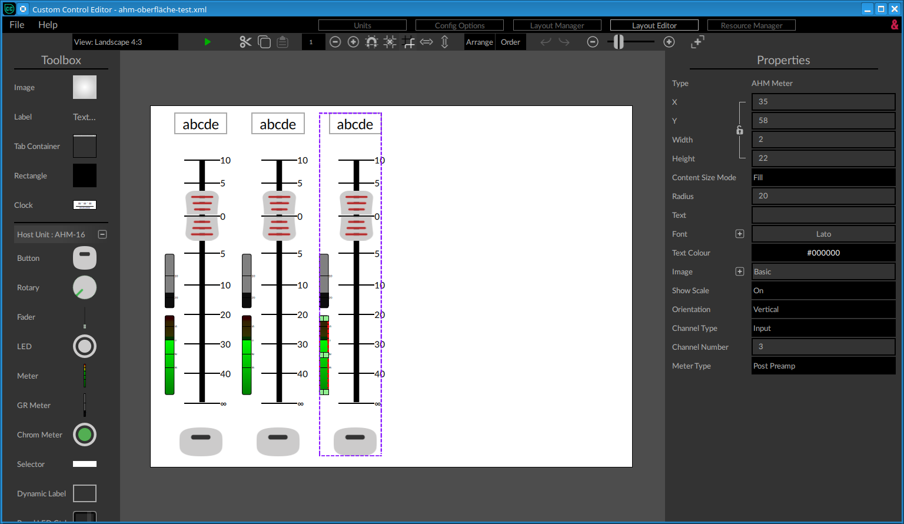Screen dimensions: 904x524
Task: Click the fit-to-view expand icon
Action: [x=697, y=42]
